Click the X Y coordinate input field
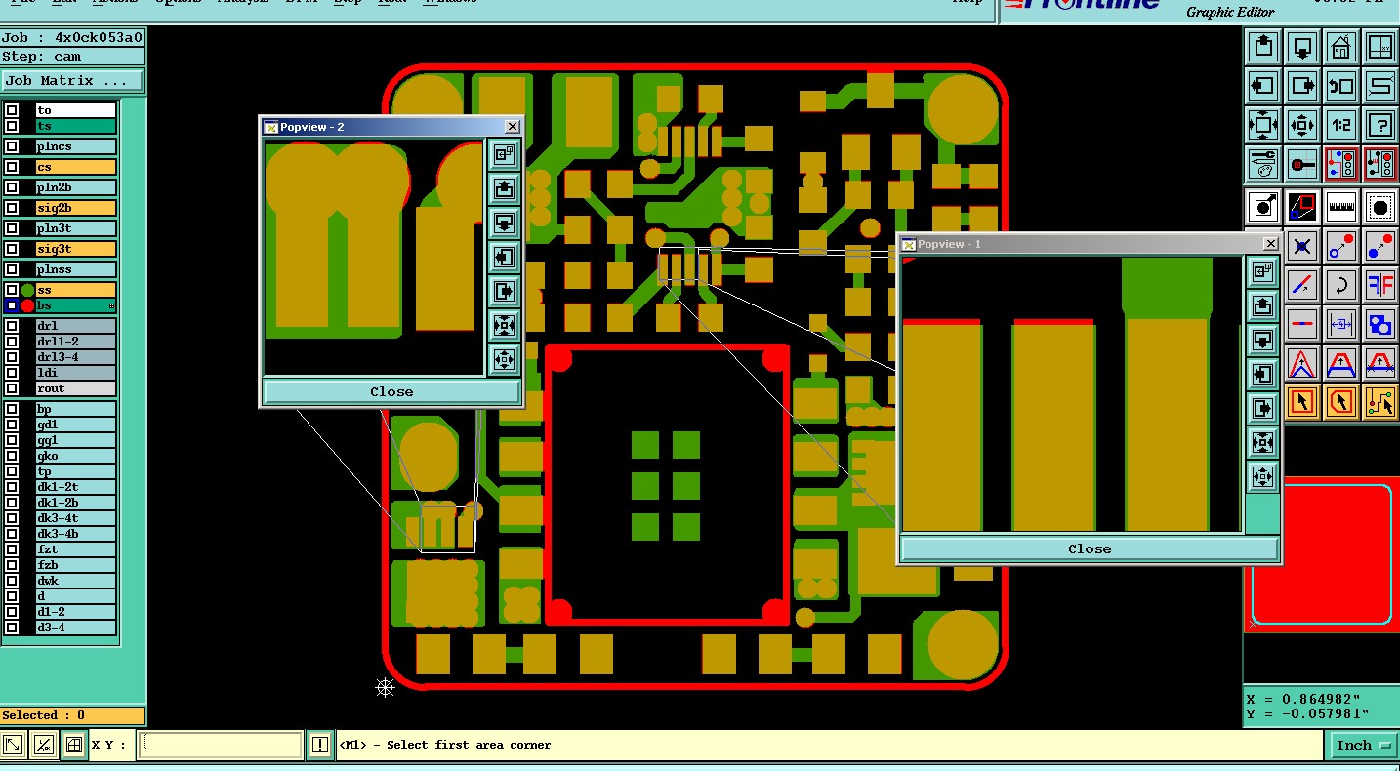Screen dimensions: 1400x771 coord(221,745)
